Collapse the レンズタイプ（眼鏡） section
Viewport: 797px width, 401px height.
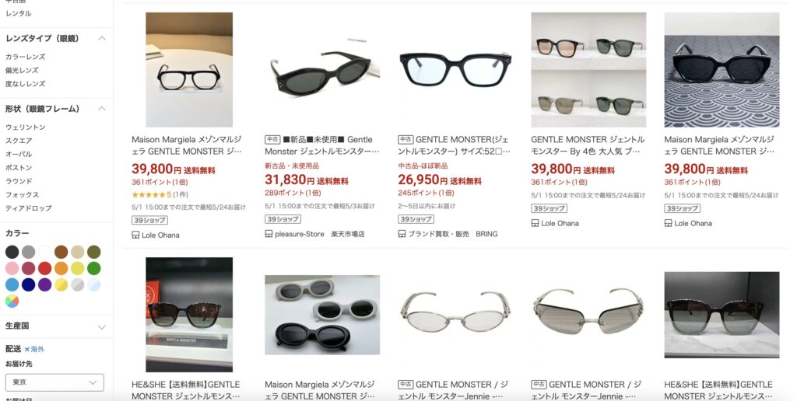click(102, 39)
